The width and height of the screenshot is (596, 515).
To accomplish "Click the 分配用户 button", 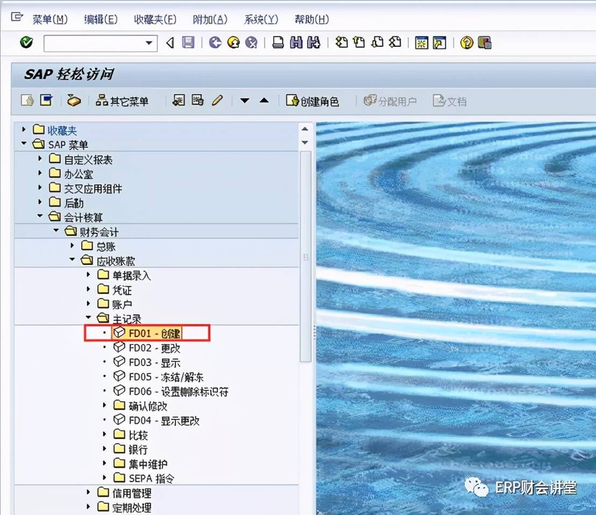I will pyautogui.click(x=390, y=101).
